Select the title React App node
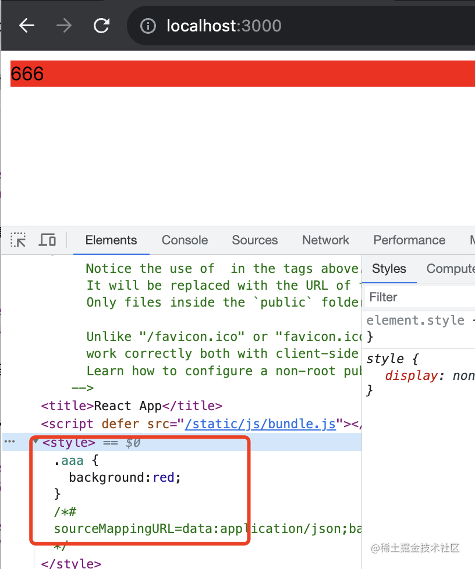 click(132, 406)
